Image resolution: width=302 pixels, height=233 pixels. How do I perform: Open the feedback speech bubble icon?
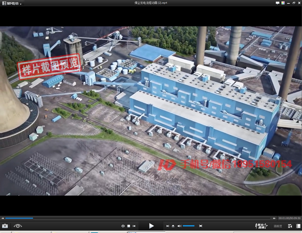[277, 3]
